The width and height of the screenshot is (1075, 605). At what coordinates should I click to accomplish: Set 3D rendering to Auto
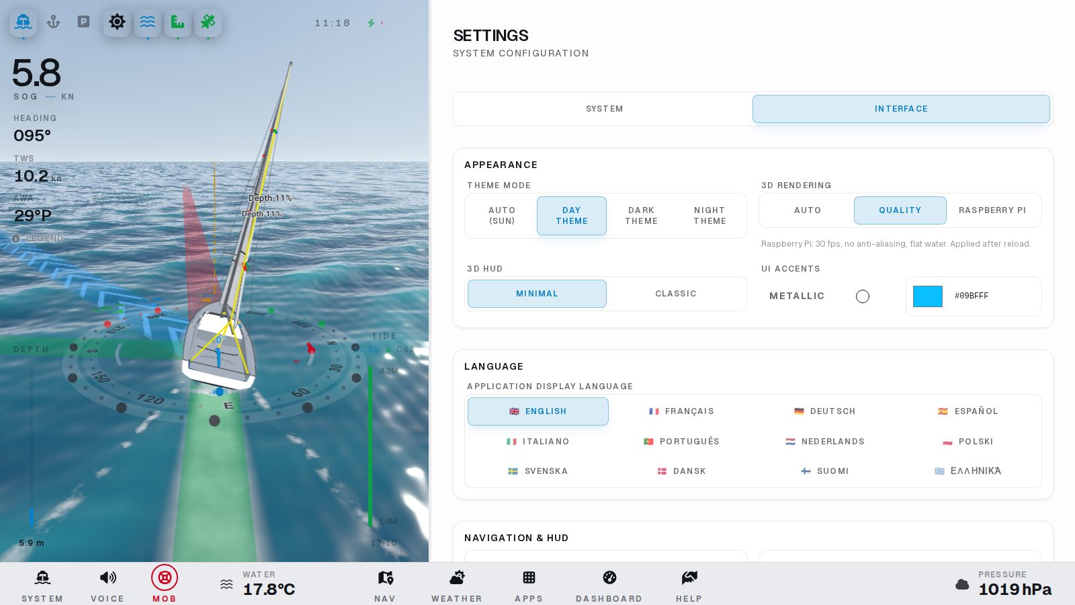coord(808,210)
